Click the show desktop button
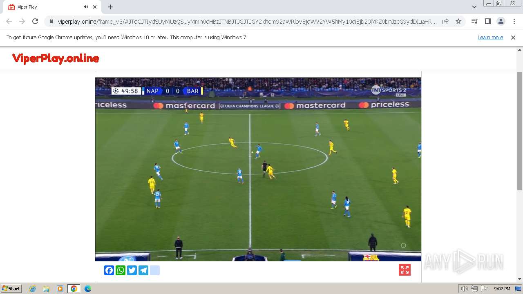Screen dimensions: 523x294 click(519, 289)
